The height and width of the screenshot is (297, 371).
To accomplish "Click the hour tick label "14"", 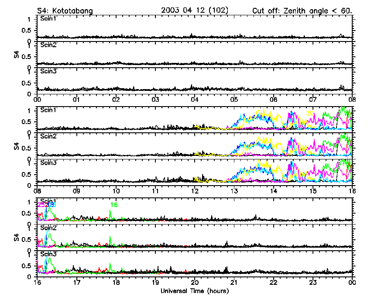I will 274,191.
